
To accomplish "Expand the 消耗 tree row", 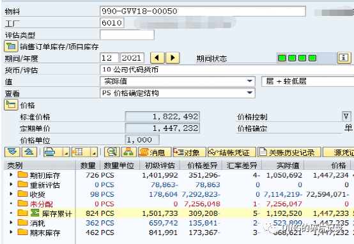I will (x=11, y=222).
